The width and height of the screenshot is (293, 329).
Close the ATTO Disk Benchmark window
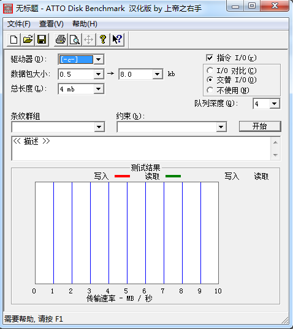pos(275,6)
